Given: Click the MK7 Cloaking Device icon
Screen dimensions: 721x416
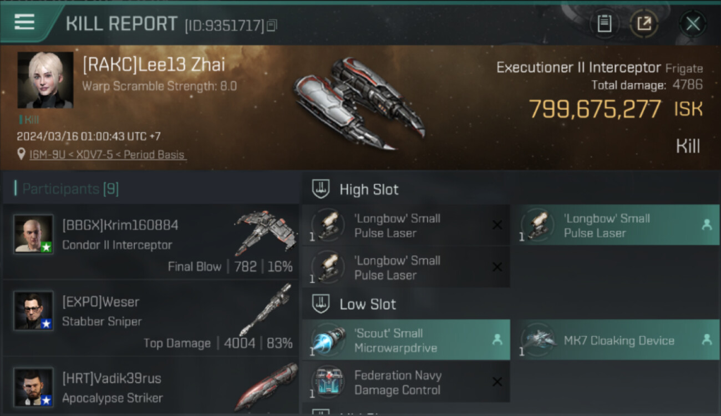Looking at the screenshot, I should pyautogui.click(x=538, y=340).
